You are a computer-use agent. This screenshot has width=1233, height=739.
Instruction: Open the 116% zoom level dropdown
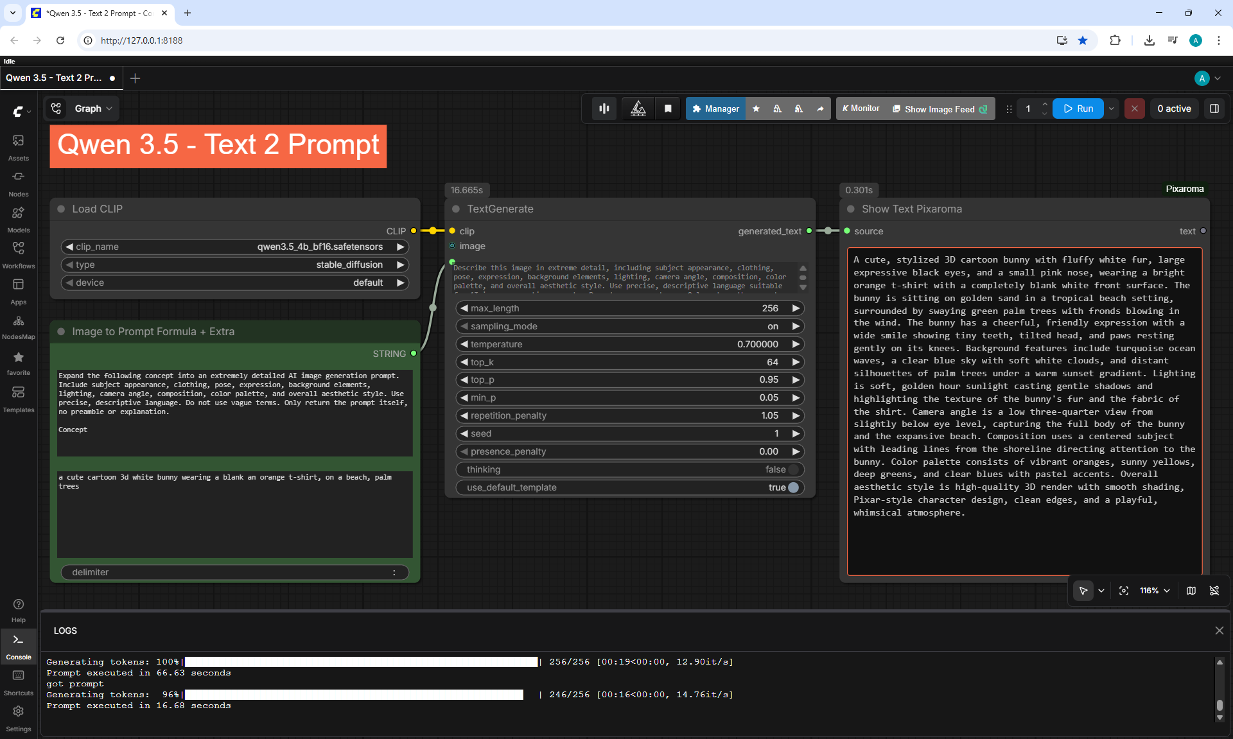click(x=1155, y=591)
